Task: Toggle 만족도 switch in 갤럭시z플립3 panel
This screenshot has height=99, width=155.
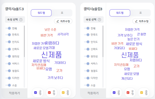Action: pos(87,35)
